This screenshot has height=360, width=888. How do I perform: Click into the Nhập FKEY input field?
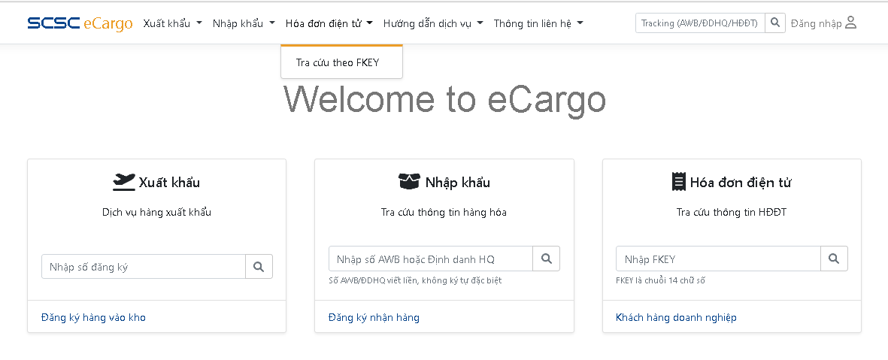click(718, 259)
